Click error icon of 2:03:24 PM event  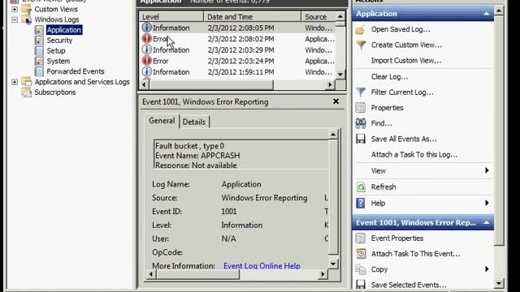pyautogui.click(x=146, y=61)
